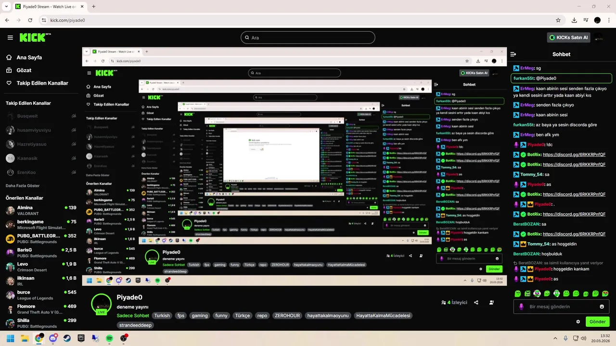The height and width of the screenshot is (346, 616).
Task: Select the funny tag
Action: (221, 316)
